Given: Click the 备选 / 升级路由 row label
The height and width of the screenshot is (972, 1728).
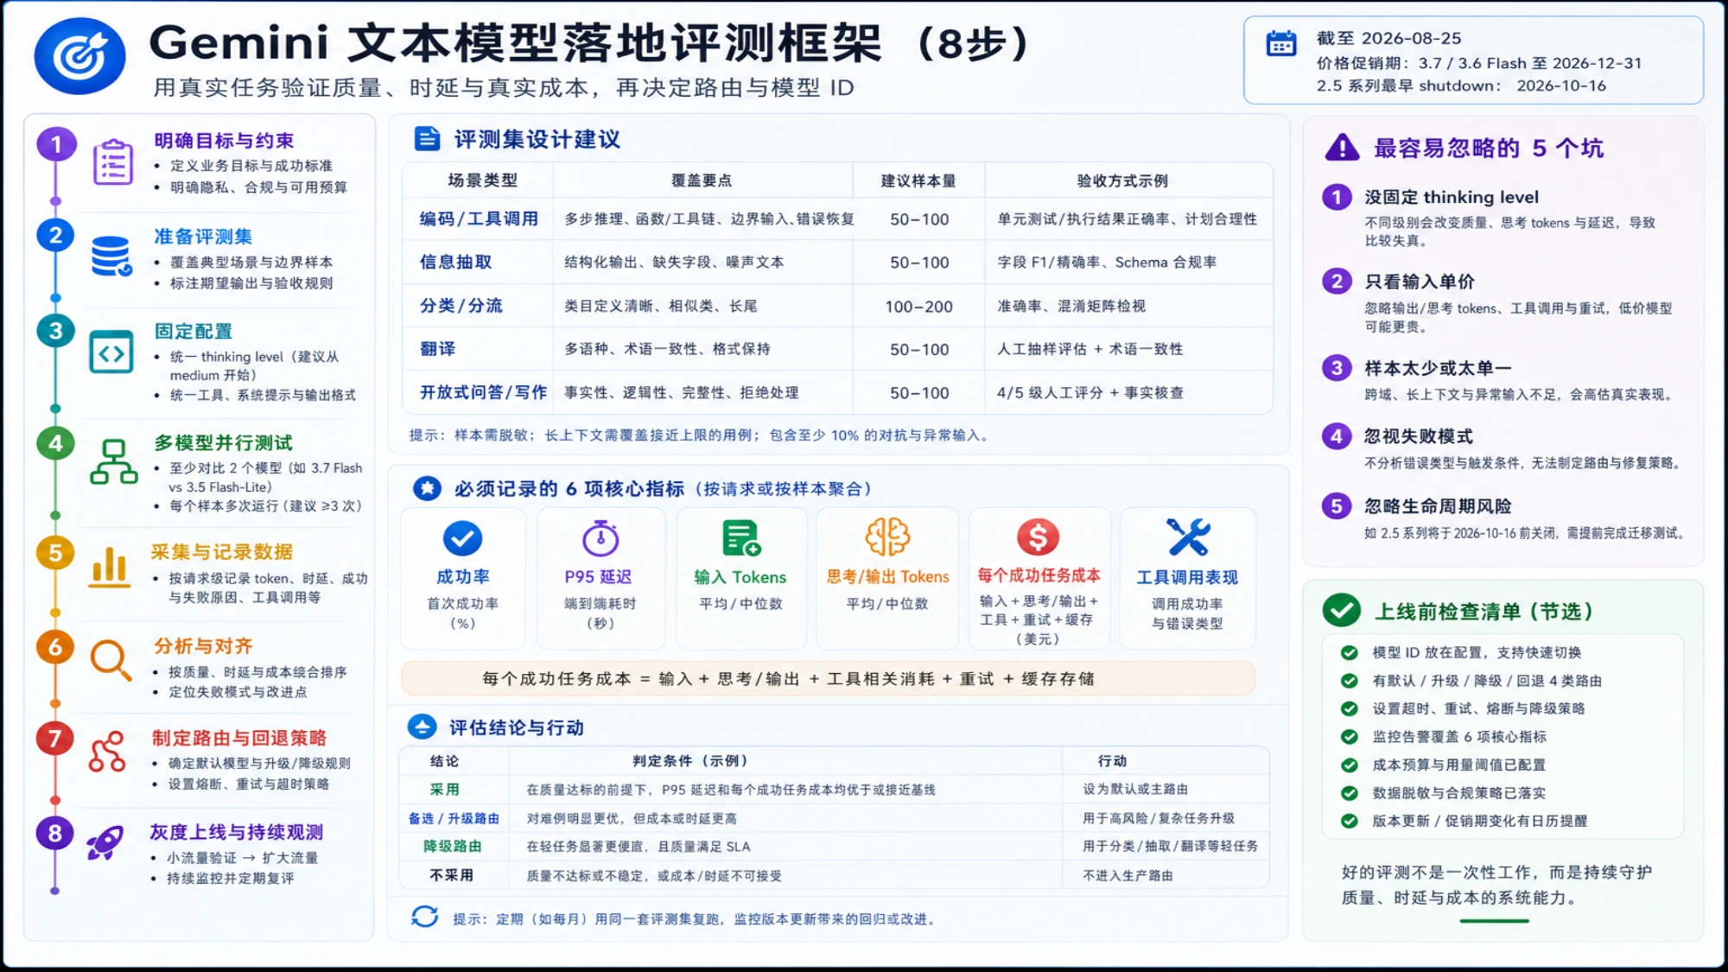Looking at the screenshot, I should (454, 818).
